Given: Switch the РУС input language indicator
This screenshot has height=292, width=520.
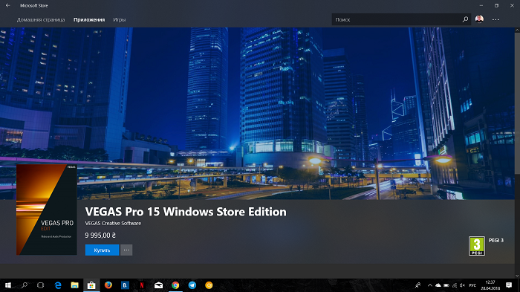Looking at the screenshot, I should (x=473, y=285).
